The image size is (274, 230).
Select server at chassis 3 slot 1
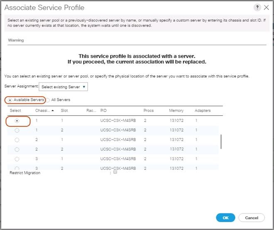coord(17,159)
